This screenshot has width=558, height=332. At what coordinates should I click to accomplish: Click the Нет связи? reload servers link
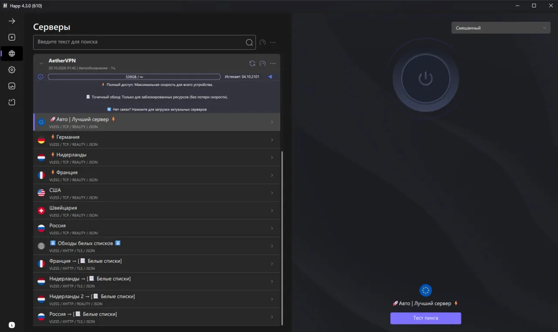point(157,110)
